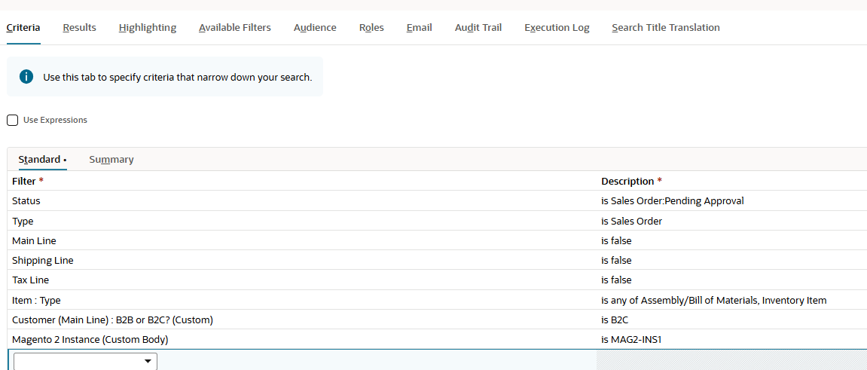The width and height of the screenshot is (867, 370).
Task: Select the Magento 2 Instance filter row
Action: click(x=437, y=340)
